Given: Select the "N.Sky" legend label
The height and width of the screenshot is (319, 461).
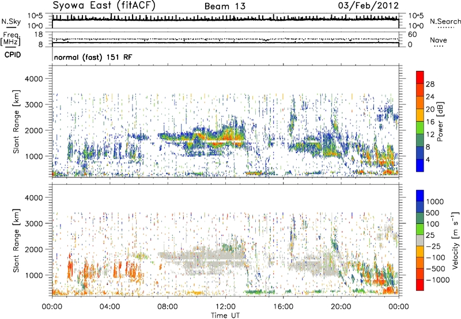Looking at the screenshot, I should (x=11, y=21).
